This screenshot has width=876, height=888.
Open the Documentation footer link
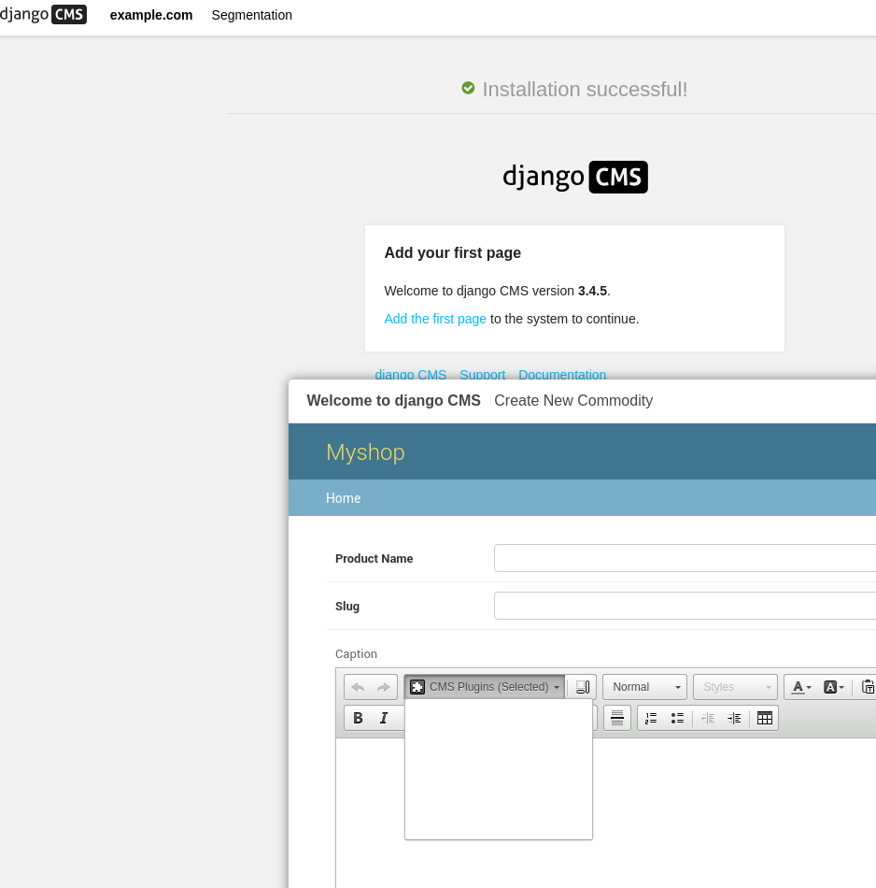click(x=562, y=374)
